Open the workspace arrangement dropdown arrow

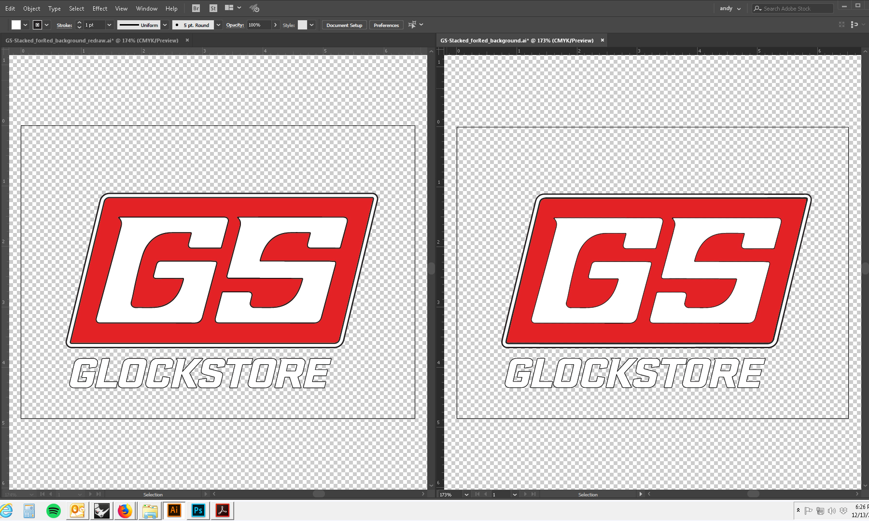click(239, 8)
